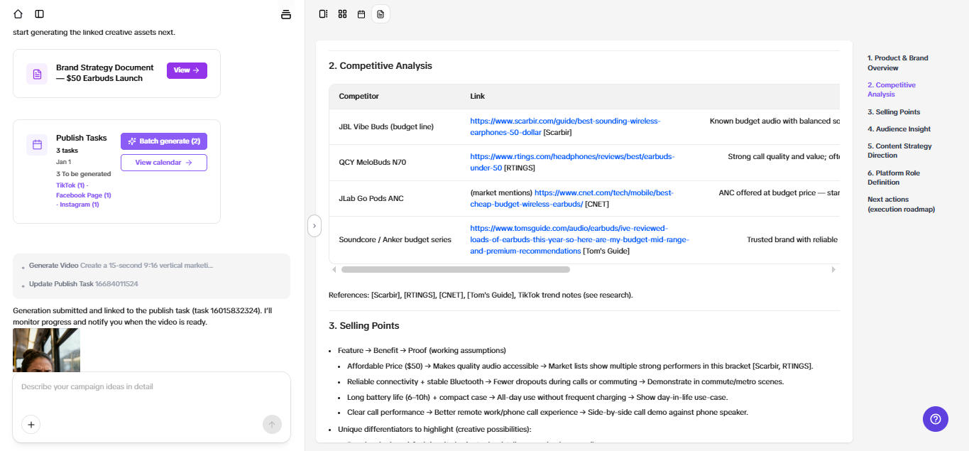Collapse the chat panel with the chevron
969x451 pixels.
314,225
